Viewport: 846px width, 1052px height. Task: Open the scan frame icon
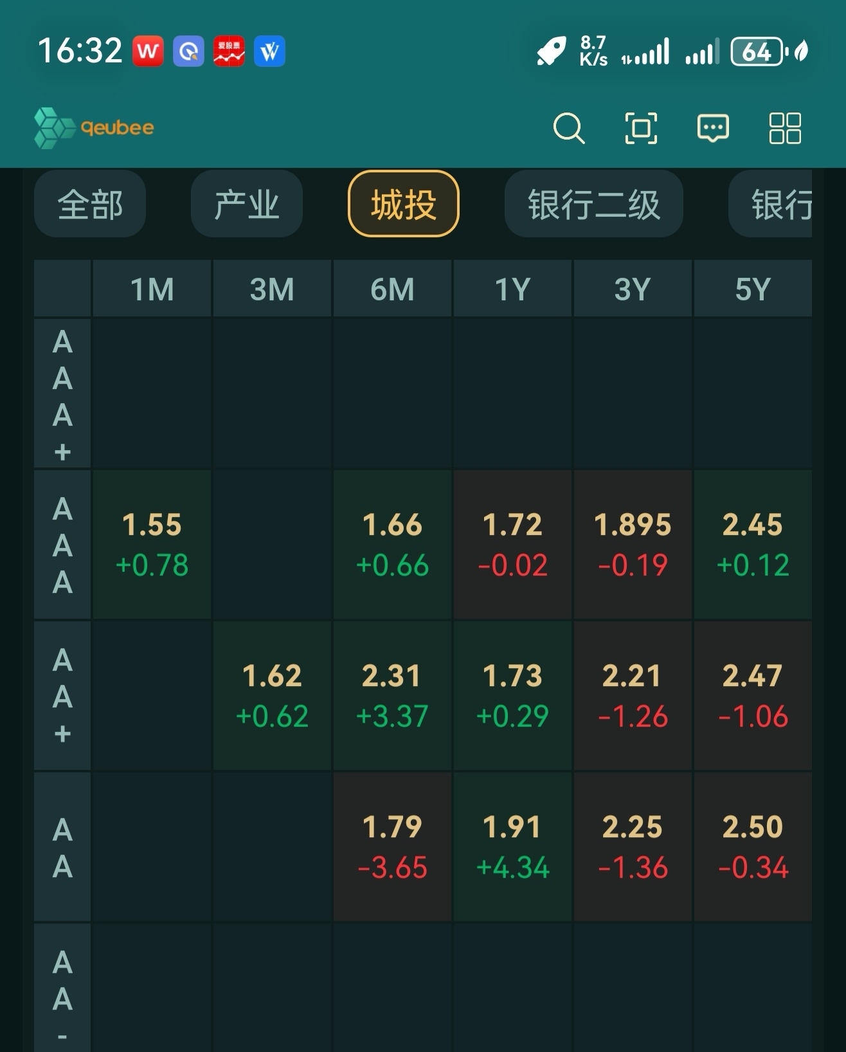click(641, 127)
